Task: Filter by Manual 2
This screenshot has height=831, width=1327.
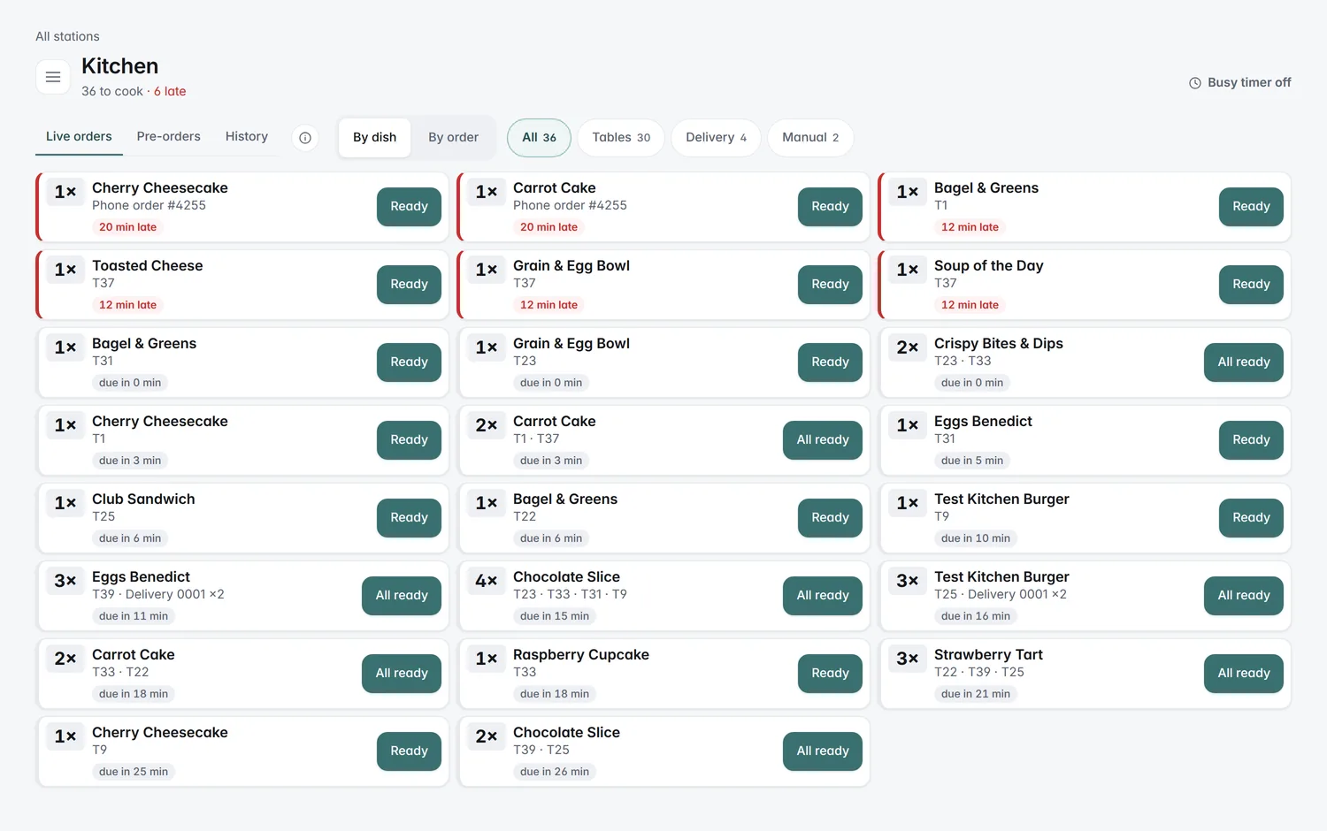Action: (810, 137)
